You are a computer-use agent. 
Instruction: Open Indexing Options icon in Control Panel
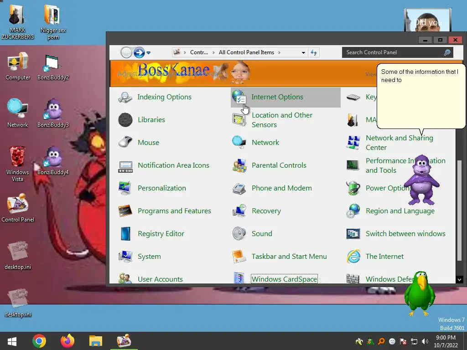click(125, 97)
